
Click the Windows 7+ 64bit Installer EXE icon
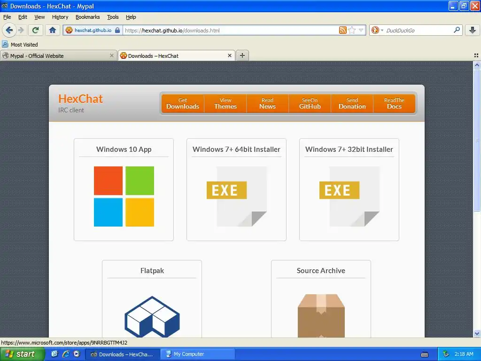coord(237,196)
